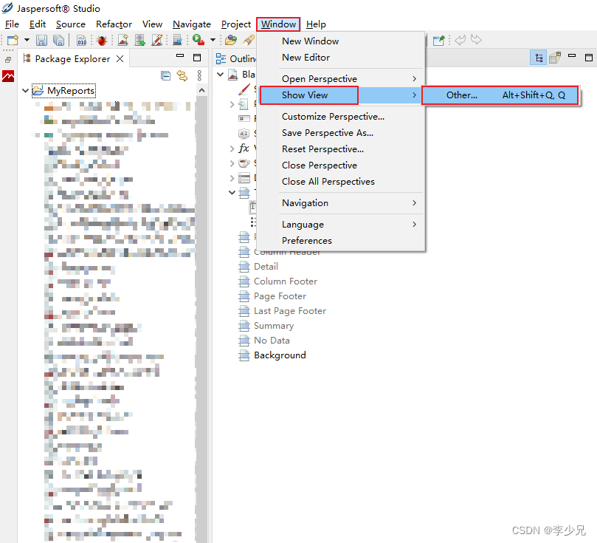Click the Collapse All icon in Package Explorer
The image size is (597, 543).
(166, 75)
